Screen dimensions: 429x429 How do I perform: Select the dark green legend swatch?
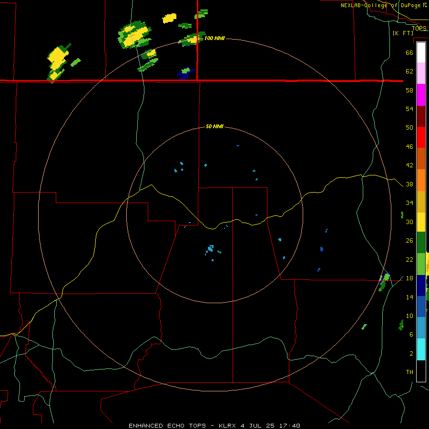point(421,243)
